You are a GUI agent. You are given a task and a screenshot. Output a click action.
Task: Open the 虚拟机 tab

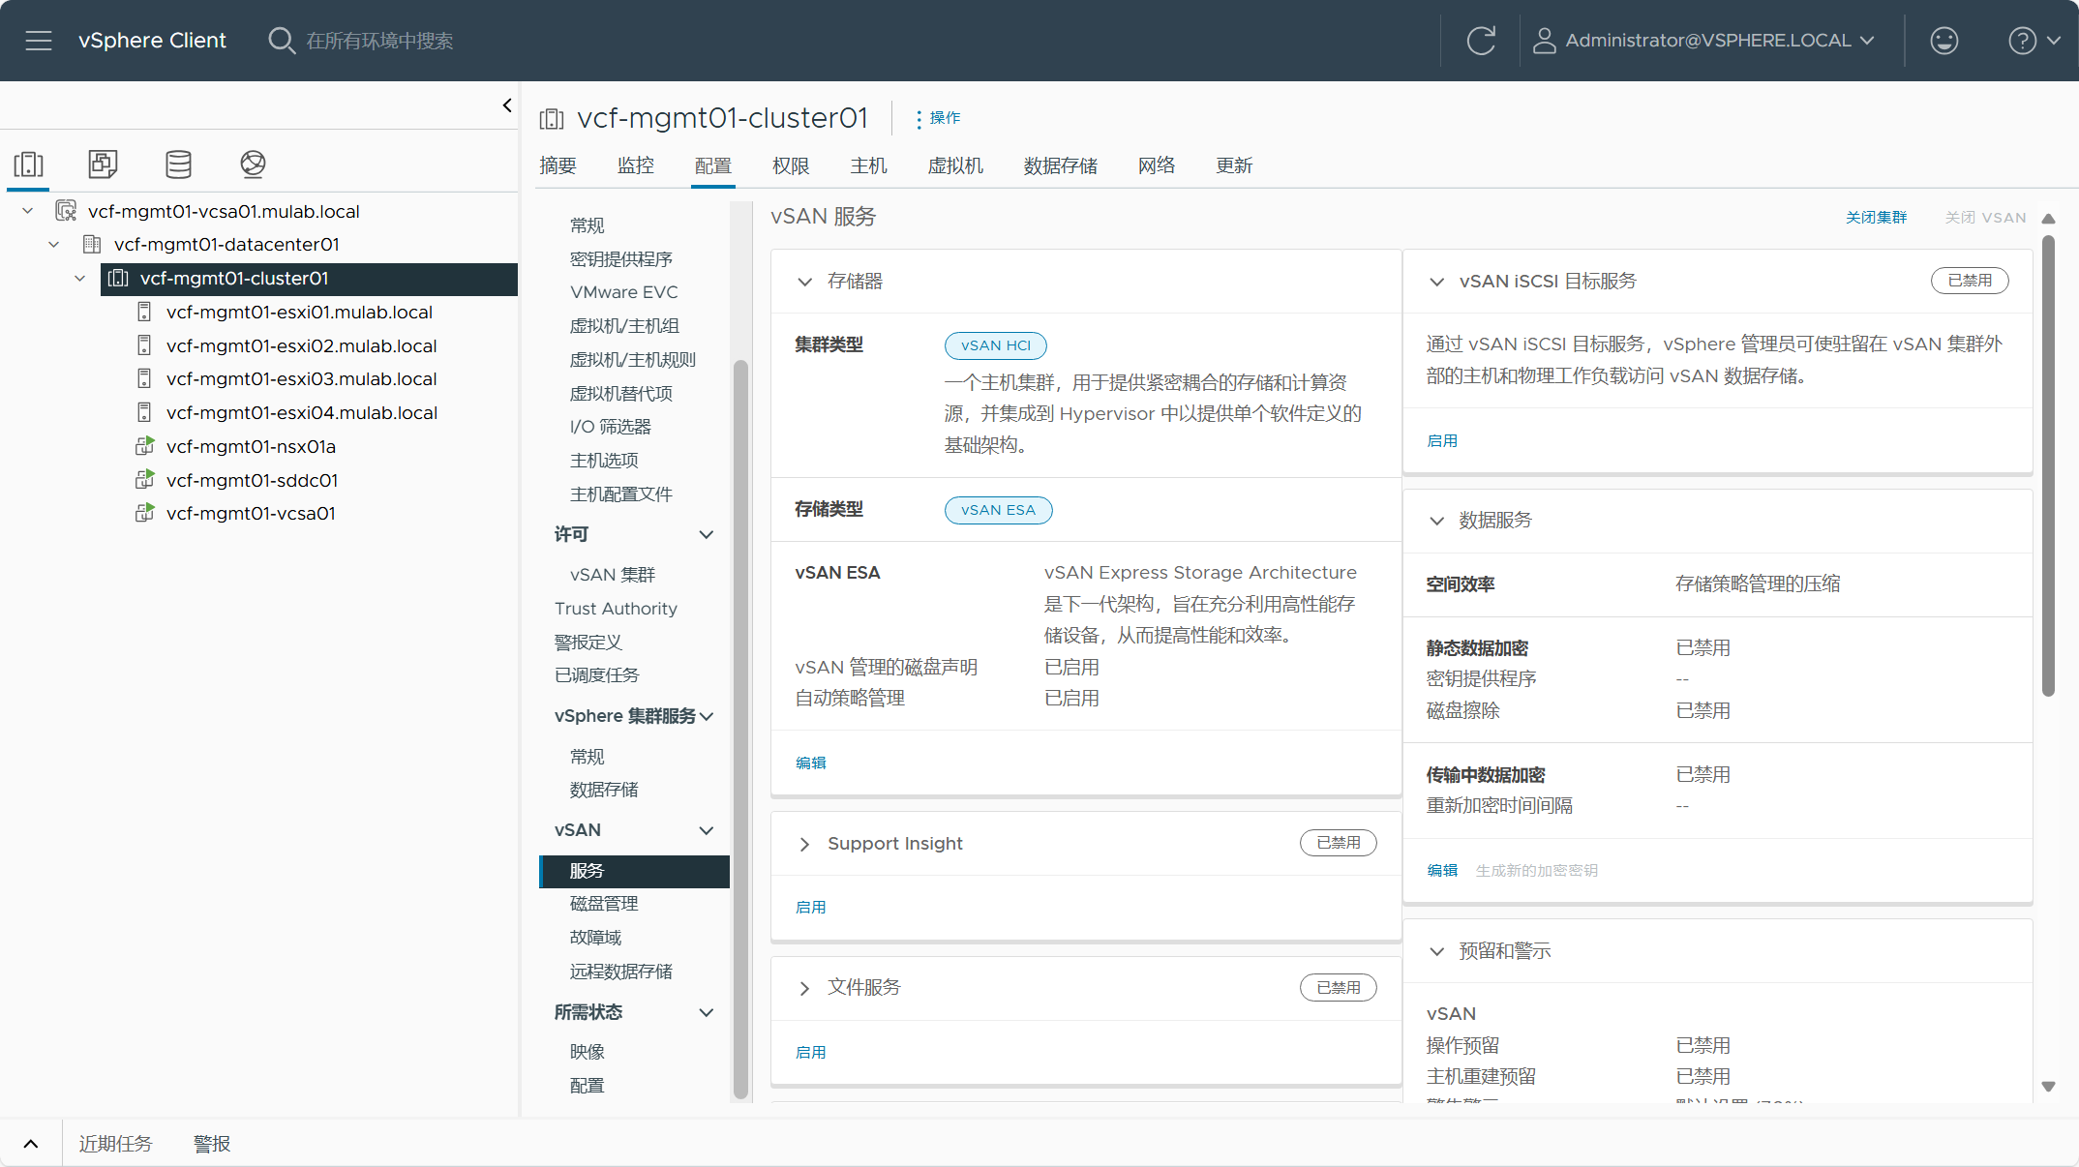click(x=955, y=165)
